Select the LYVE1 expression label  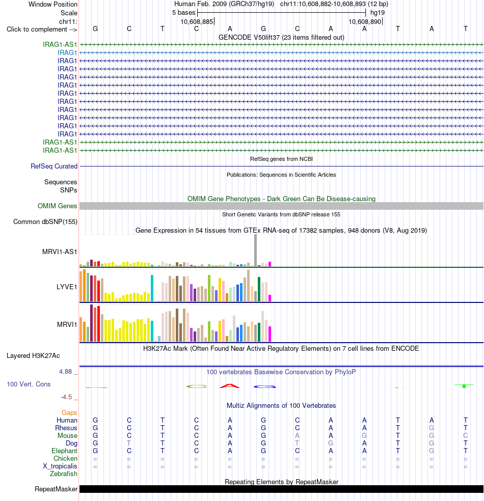(x=67, y=287)
